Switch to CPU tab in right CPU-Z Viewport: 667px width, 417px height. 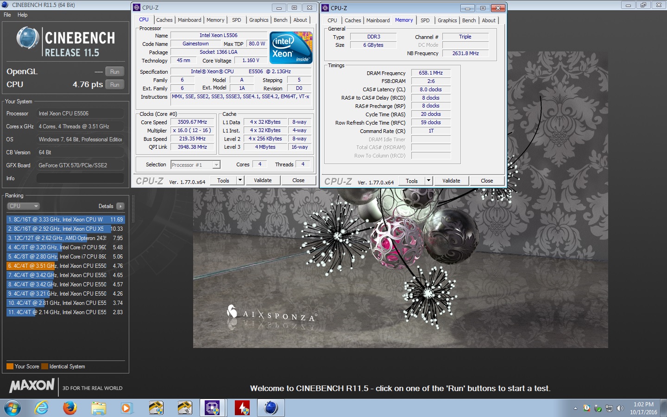click(332, 20)
